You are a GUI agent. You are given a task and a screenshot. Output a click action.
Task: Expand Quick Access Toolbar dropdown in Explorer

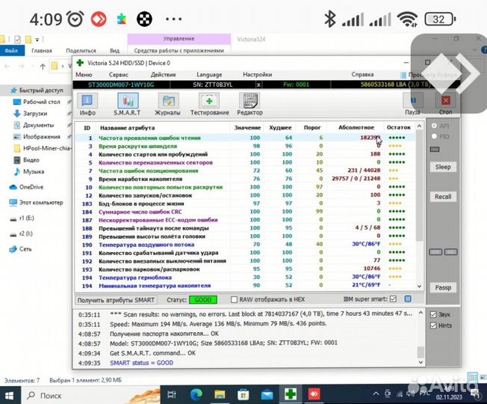coord(37,40)
